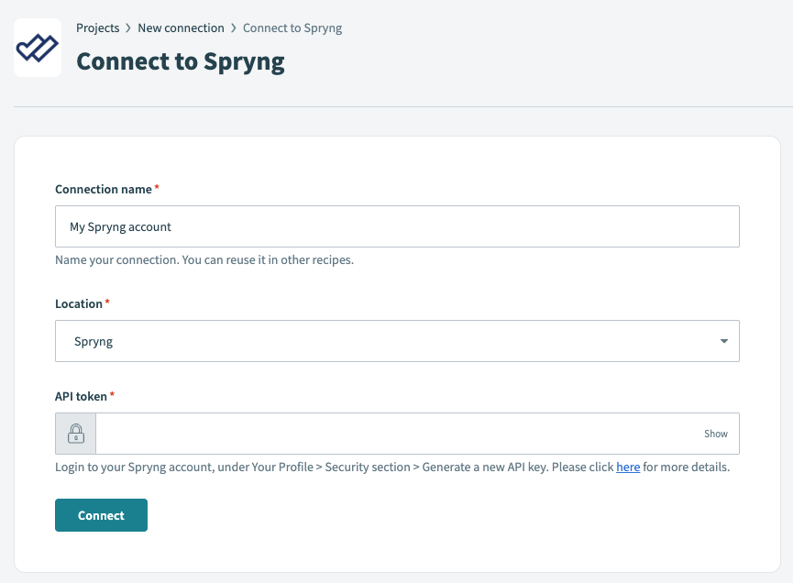Click the lock icon in the API token field
Screen dimensions: 793x583
pos(74,432)
